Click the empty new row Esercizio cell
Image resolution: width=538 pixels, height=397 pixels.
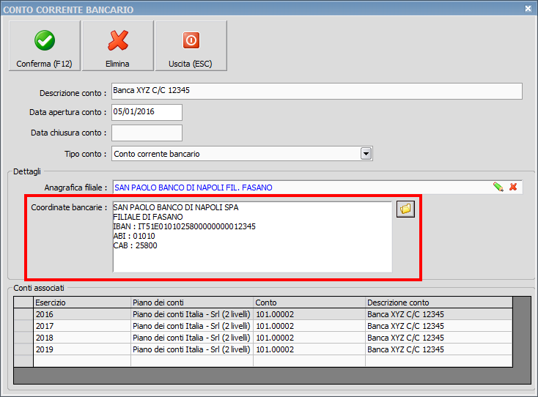[82, 361]
